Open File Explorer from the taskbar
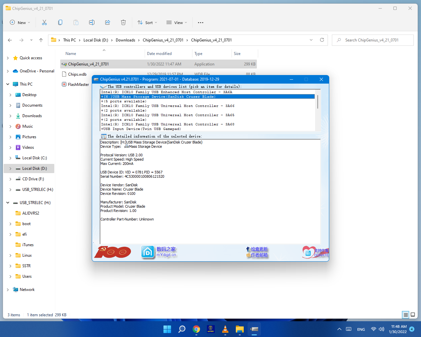This screenshot has height=337, width=421. (x=240, y=329)
